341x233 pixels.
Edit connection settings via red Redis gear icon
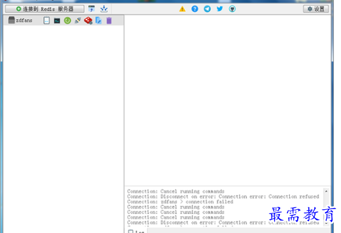point(88,20)
